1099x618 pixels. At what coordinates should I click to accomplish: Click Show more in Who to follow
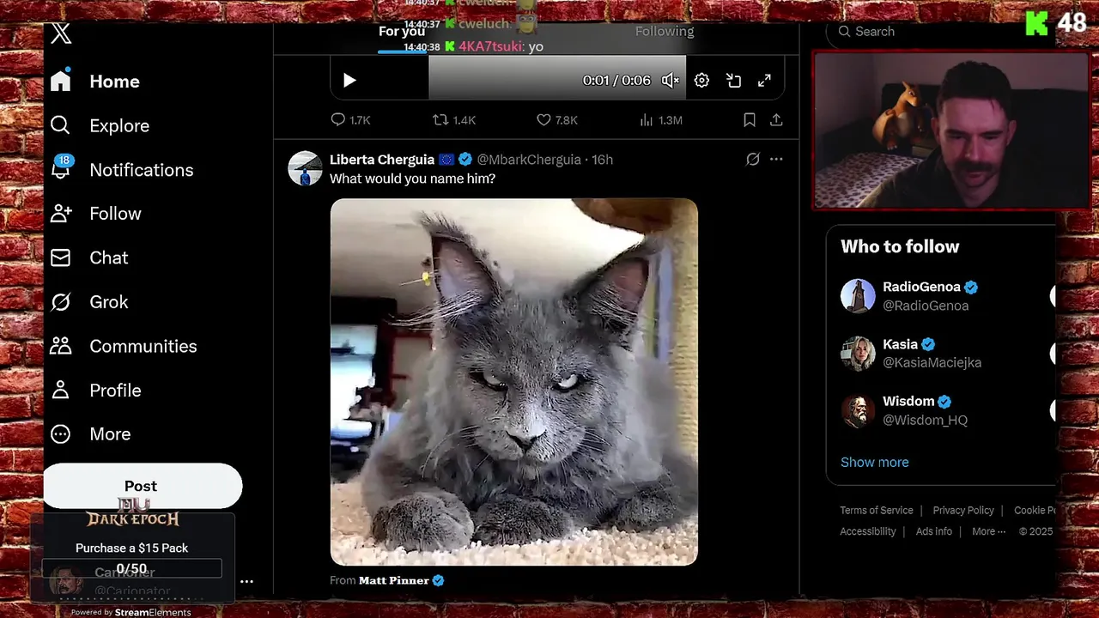(x=874, y=462)
